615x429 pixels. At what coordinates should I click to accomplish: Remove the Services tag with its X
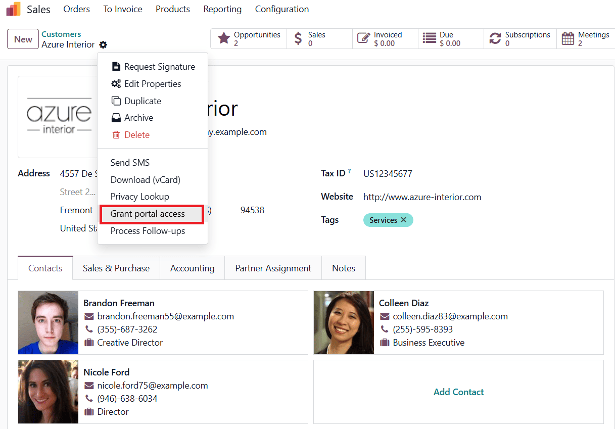[403, 220]
